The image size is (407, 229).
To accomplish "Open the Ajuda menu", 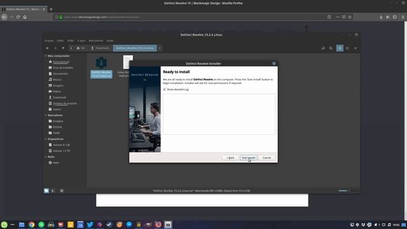I will pyautogui.click(x=110, y=41).
